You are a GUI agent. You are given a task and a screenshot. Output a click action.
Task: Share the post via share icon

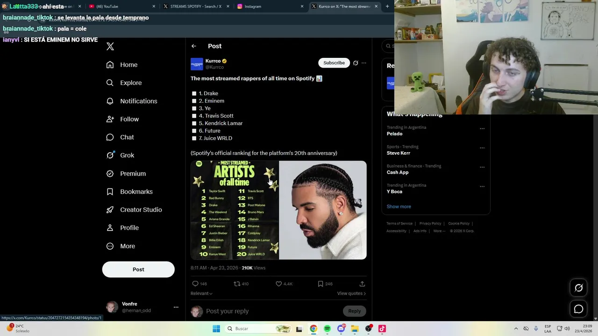point(362,284)
